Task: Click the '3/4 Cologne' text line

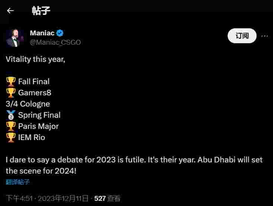Action: 28,104
